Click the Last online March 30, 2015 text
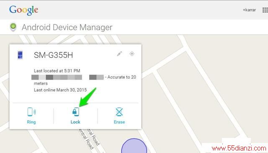Screen dimensions: 268x153 click(x=60, y=90)
